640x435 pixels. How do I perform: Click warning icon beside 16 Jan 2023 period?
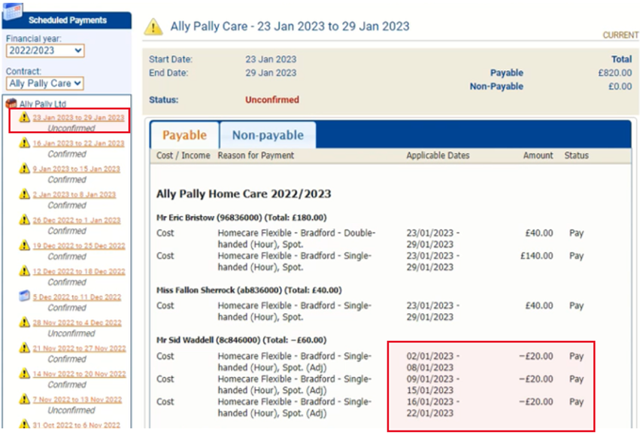click(25, 143)
